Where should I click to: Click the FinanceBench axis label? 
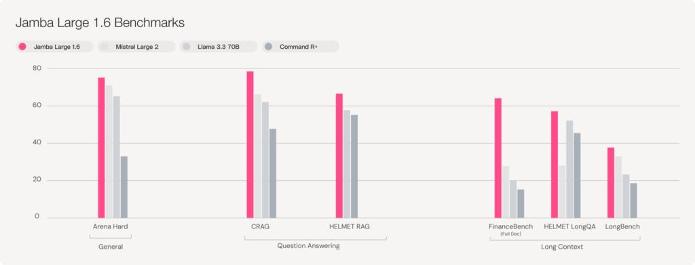[x=511, y=226]
